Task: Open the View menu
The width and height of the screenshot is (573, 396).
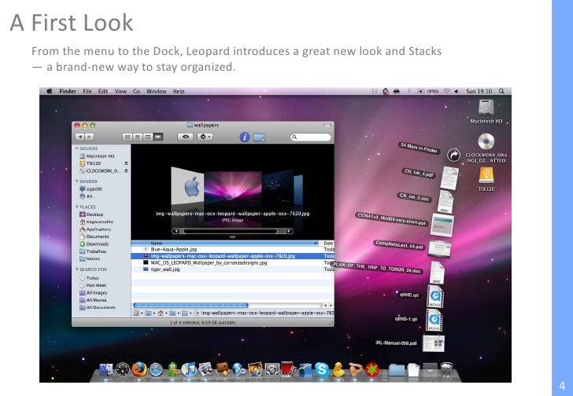Action: 120,91
